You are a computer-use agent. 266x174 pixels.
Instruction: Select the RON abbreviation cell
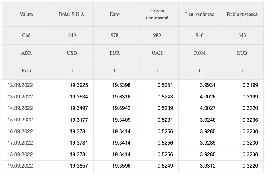point(200,53)
